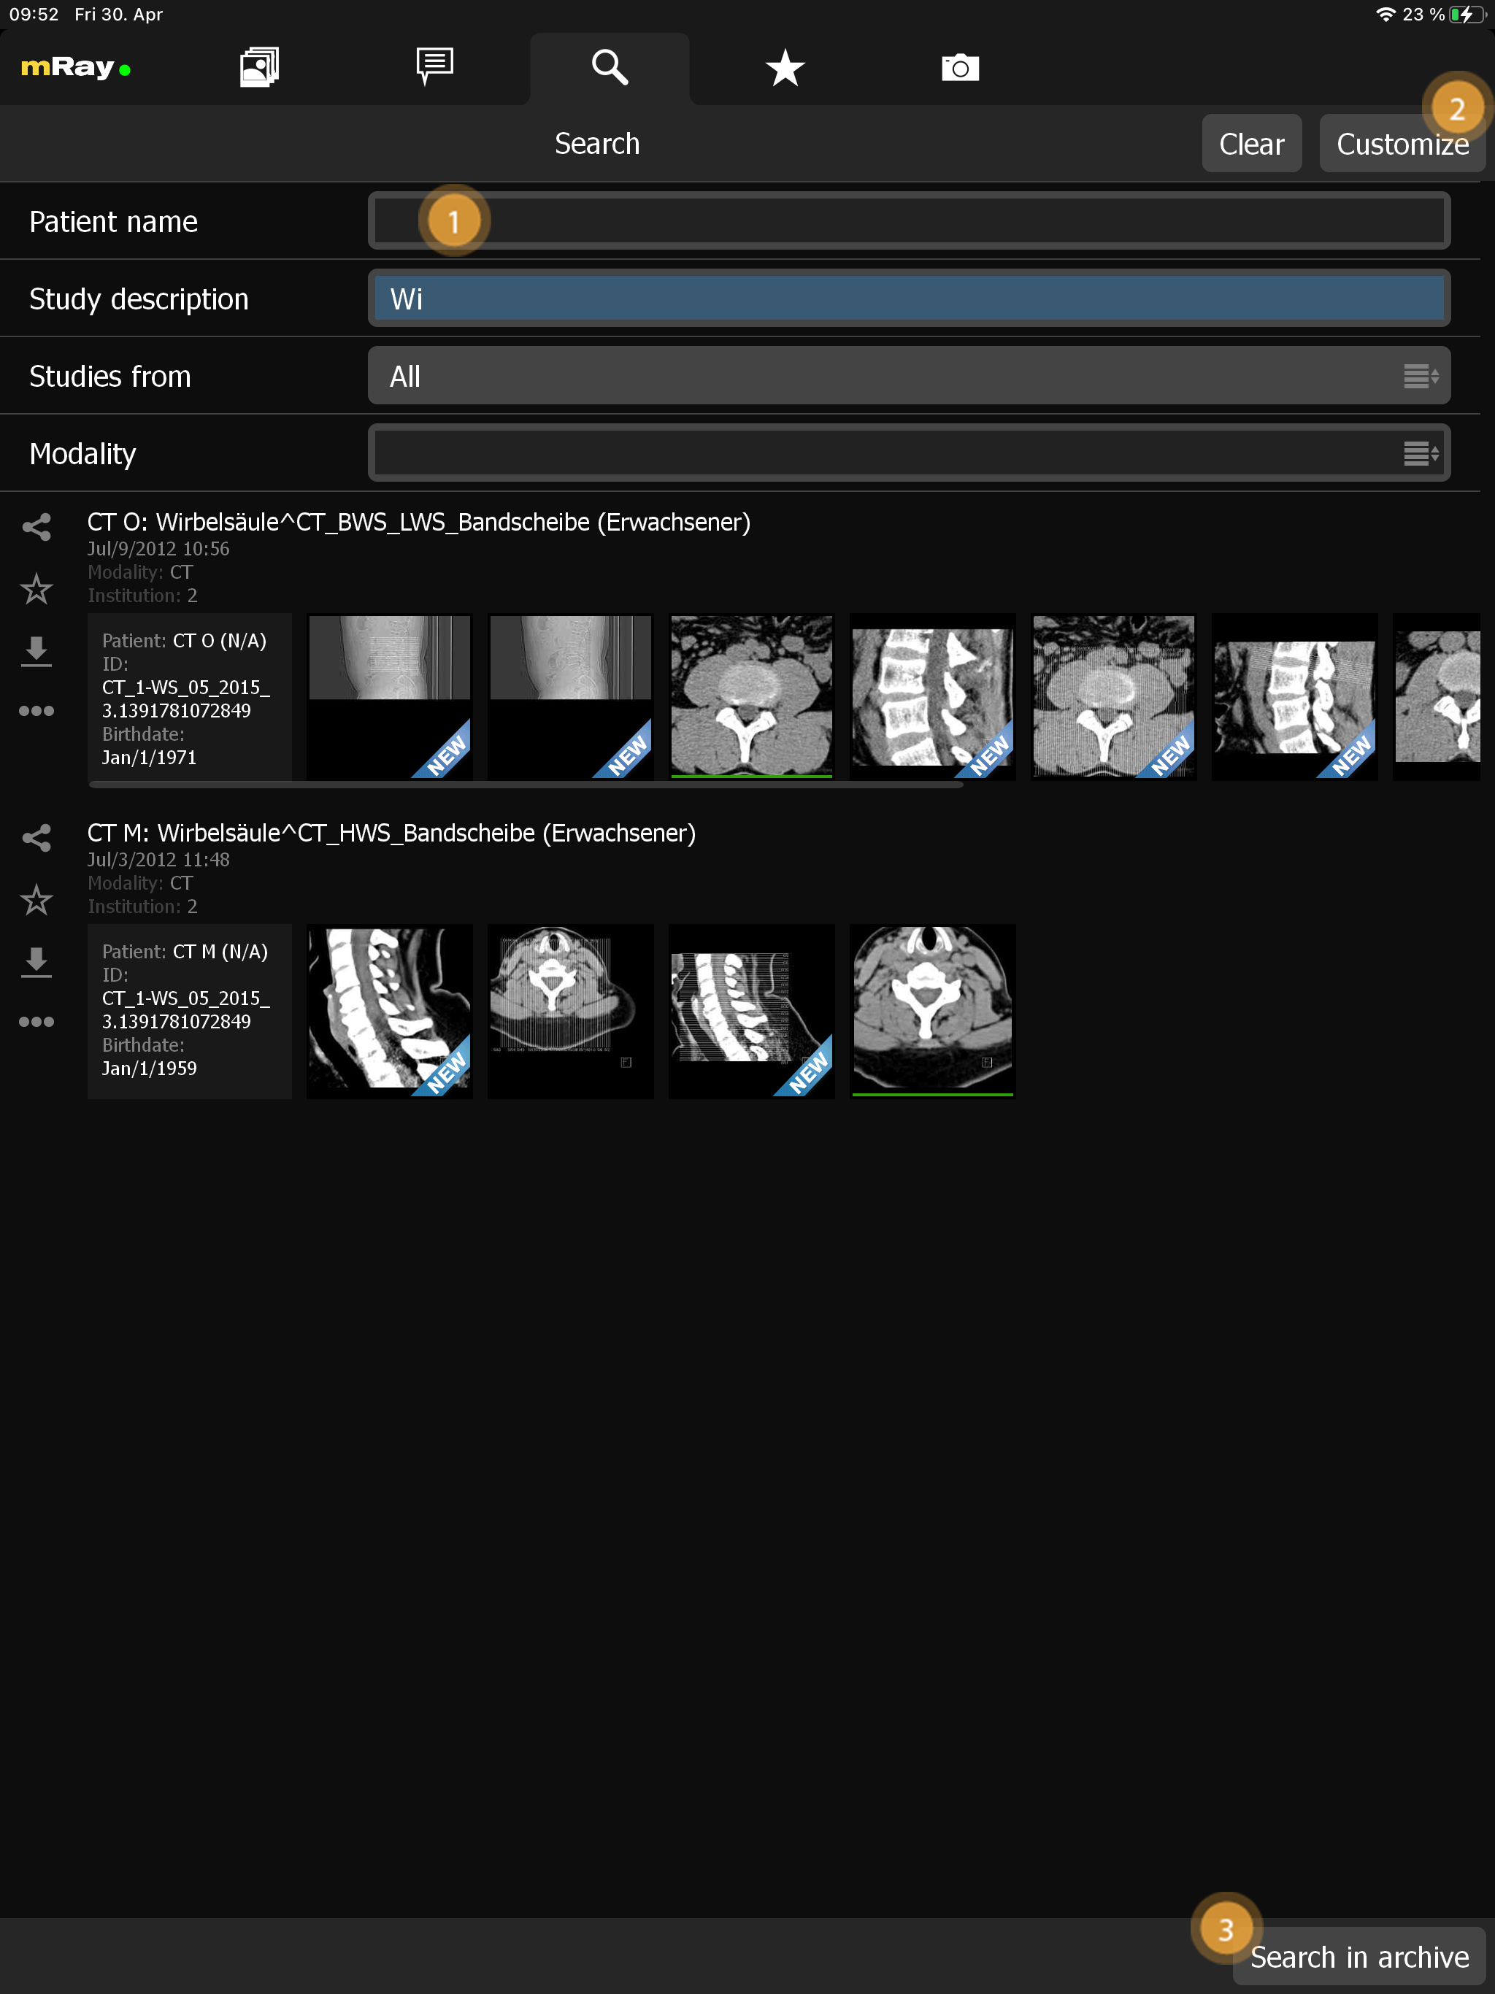This screenshot has height=1994, width=1495.
Task: Download the CT M HWS_Bandscheibe study
Action: click(36, 962)
